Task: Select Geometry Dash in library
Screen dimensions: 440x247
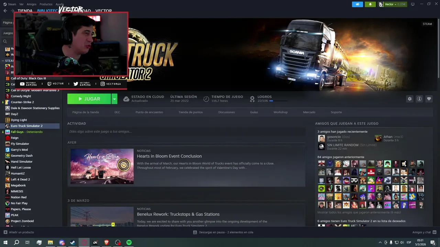Action: [22, 155]
